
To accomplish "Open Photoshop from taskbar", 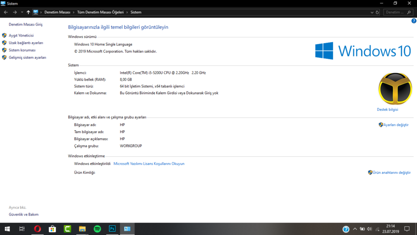I will pos(112,229).
